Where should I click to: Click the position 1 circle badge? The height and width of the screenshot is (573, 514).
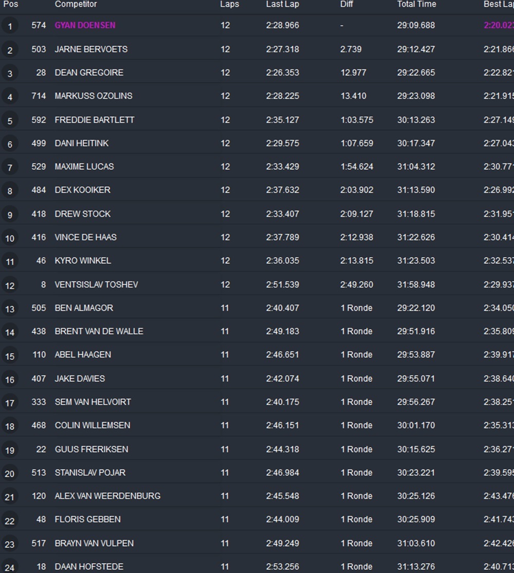pos(10,26)
